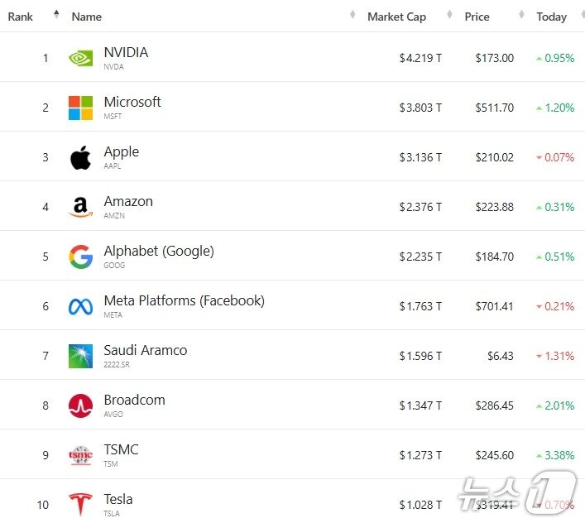Sort table by Market Cap column
The image size is (585, 523).
point(396,17)
